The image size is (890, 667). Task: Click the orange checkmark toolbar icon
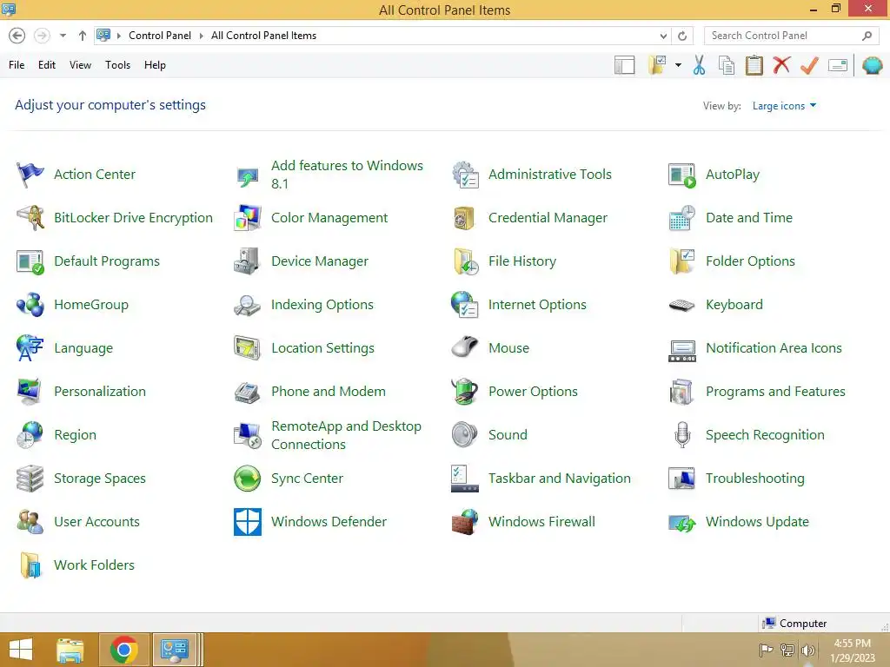pyautogui.click(x=809, y=65)
